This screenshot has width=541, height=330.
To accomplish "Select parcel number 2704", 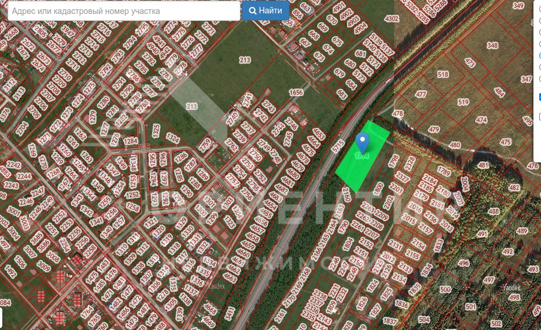I will point(22,128).
